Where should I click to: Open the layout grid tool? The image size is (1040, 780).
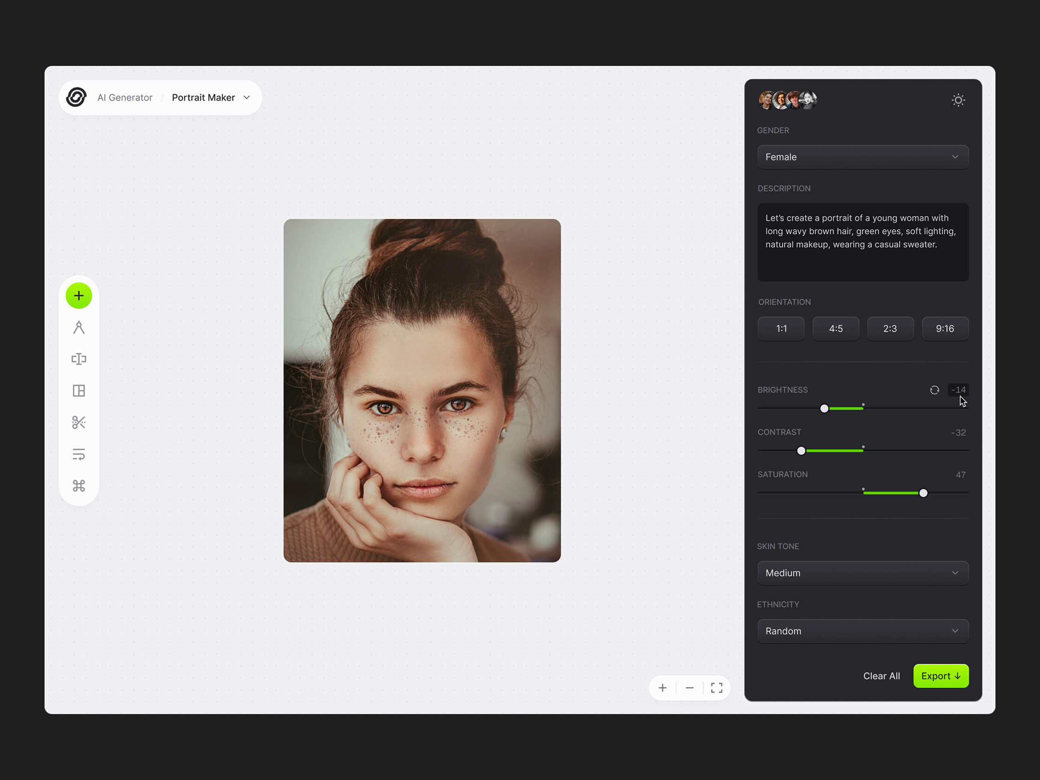point(78,391)
